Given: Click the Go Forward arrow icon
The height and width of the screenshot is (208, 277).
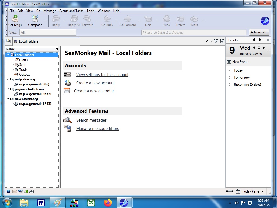Looking at the screenshot, I should tap(128, 19).
